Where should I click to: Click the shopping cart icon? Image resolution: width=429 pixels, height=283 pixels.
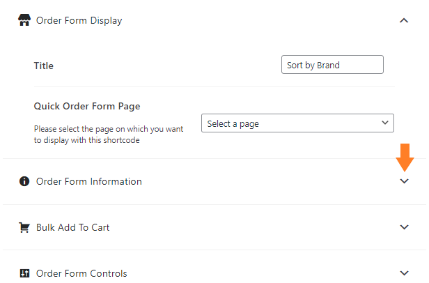point(24,227)
